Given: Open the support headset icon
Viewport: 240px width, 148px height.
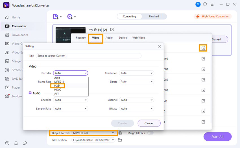Looking at the screenshot, I should click(x=205, y=5).
